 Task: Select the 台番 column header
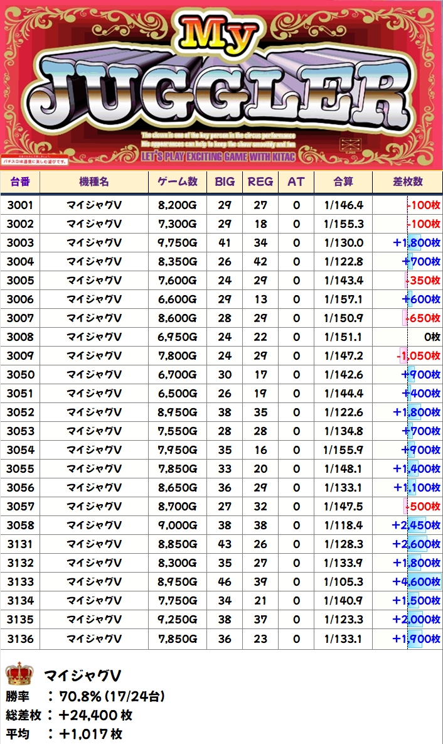(x=20, y=181)
